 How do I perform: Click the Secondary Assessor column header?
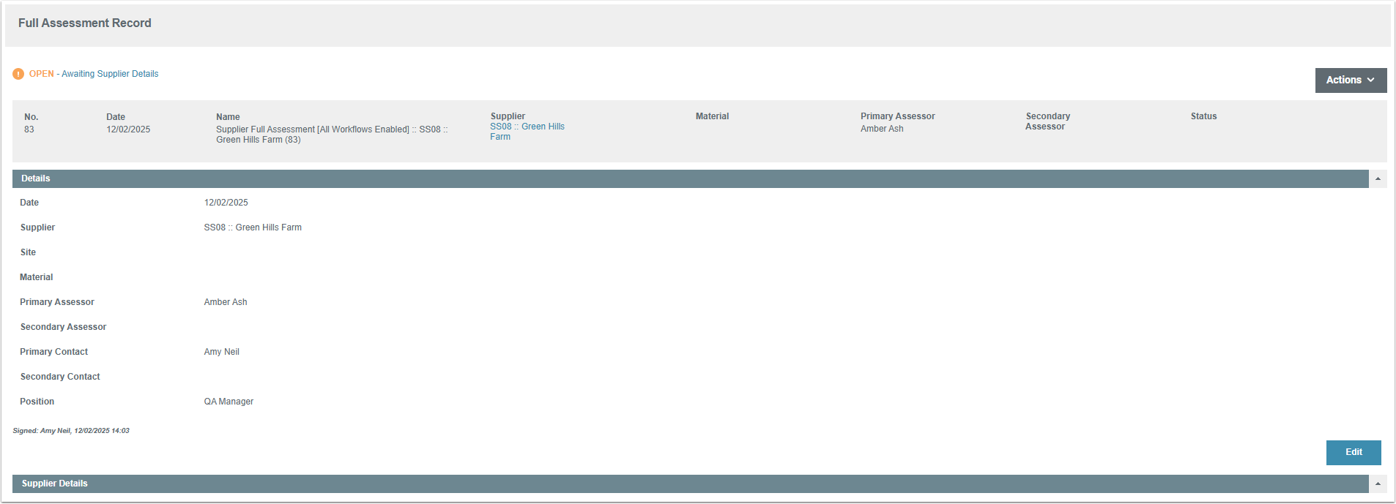coord(1047,121)
